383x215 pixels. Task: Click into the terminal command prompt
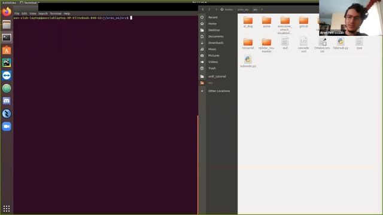click(x=131, y=18)
